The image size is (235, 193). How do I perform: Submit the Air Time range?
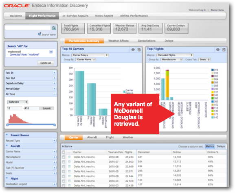pos(46,108)
